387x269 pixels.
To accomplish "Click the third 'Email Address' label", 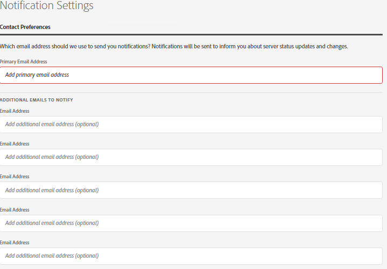I will click(15, 177).
